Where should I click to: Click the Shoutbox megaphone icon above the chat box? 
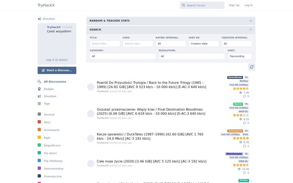click(39, 19)
